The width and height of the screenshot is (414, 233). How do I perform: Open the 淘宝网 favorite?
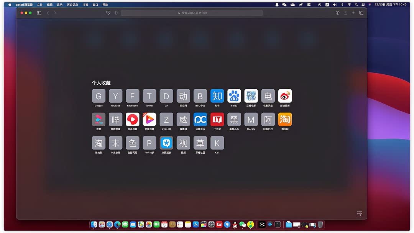point(285,120)
